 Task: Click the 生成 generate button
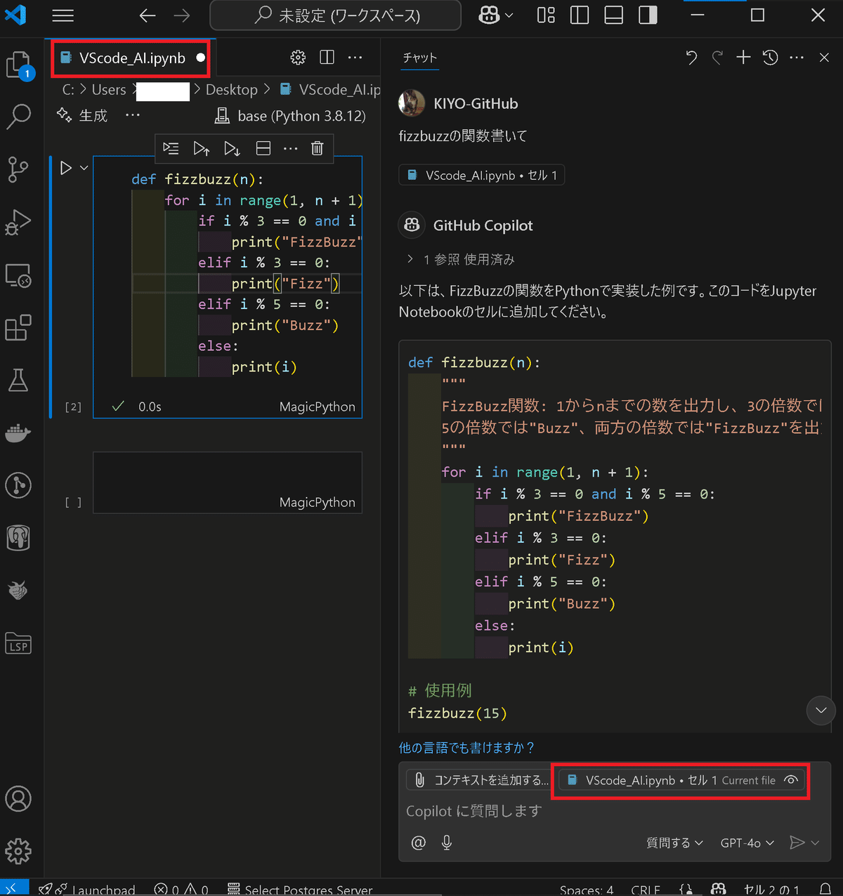tap(82, 116)
